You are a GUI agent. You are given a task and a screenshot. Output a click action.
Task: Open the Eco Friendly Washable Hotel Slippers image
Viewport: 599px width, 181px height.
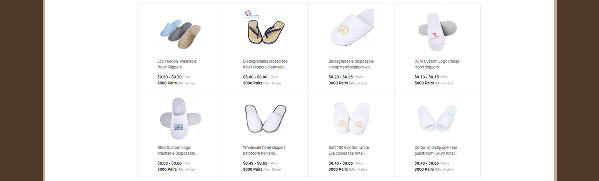coord(180,31)
